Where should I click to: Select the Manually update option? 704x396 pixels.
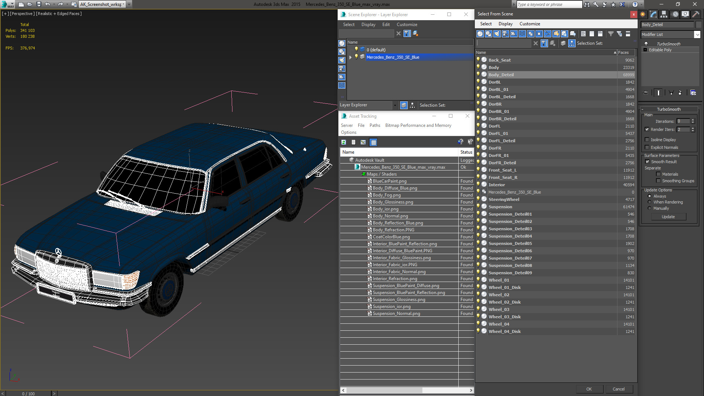(x=649, y=208)
